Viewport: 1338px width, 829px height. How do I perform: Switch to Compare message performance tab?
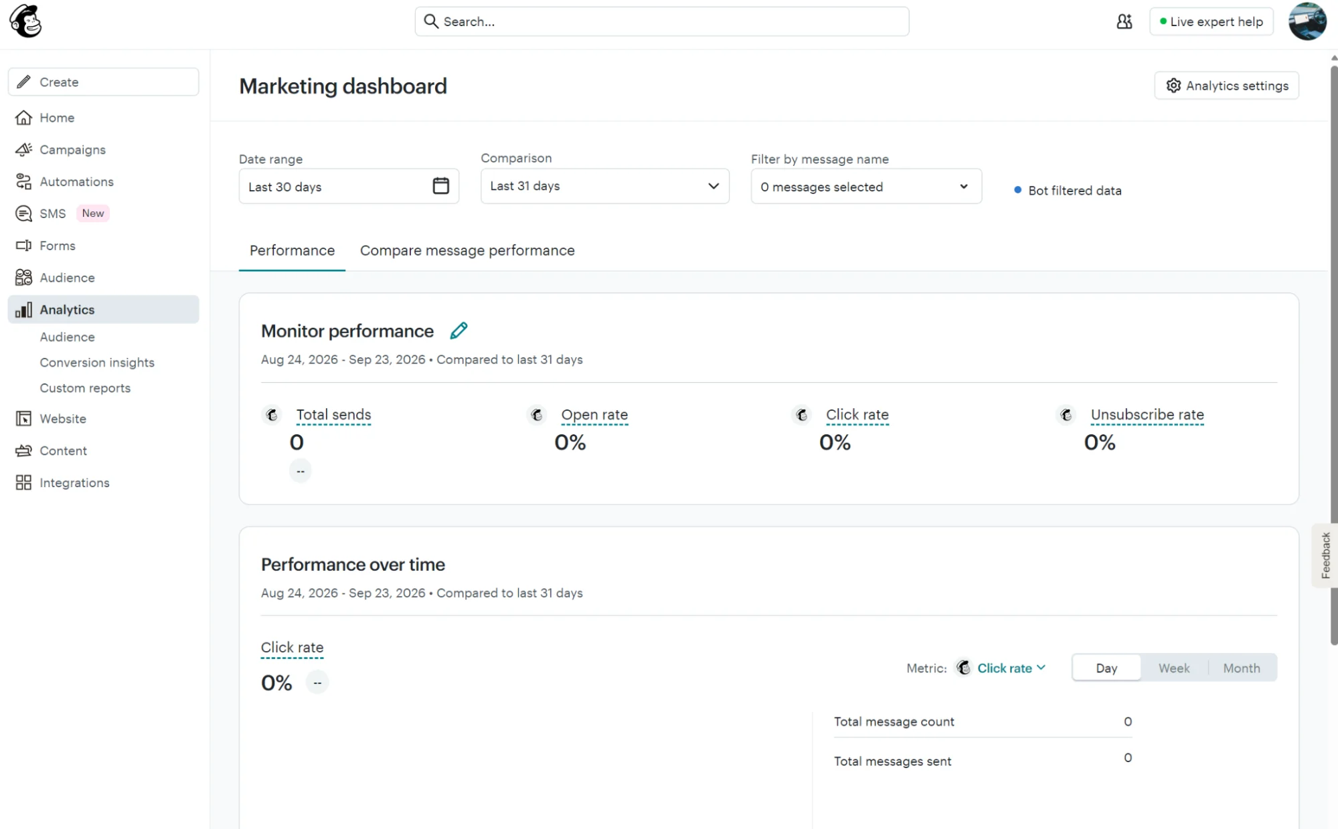(467, 250)
